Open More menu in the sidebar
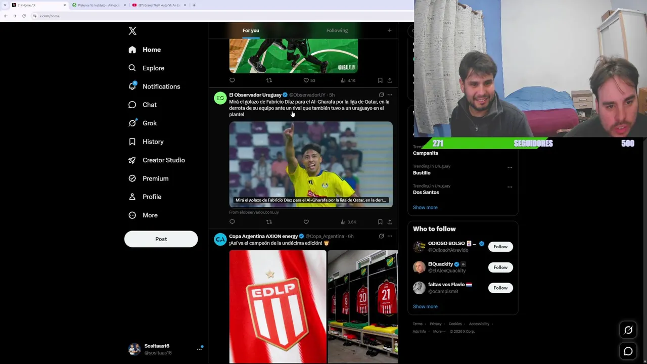This screenshot has height=364, width=647. [x=144, y=215]
